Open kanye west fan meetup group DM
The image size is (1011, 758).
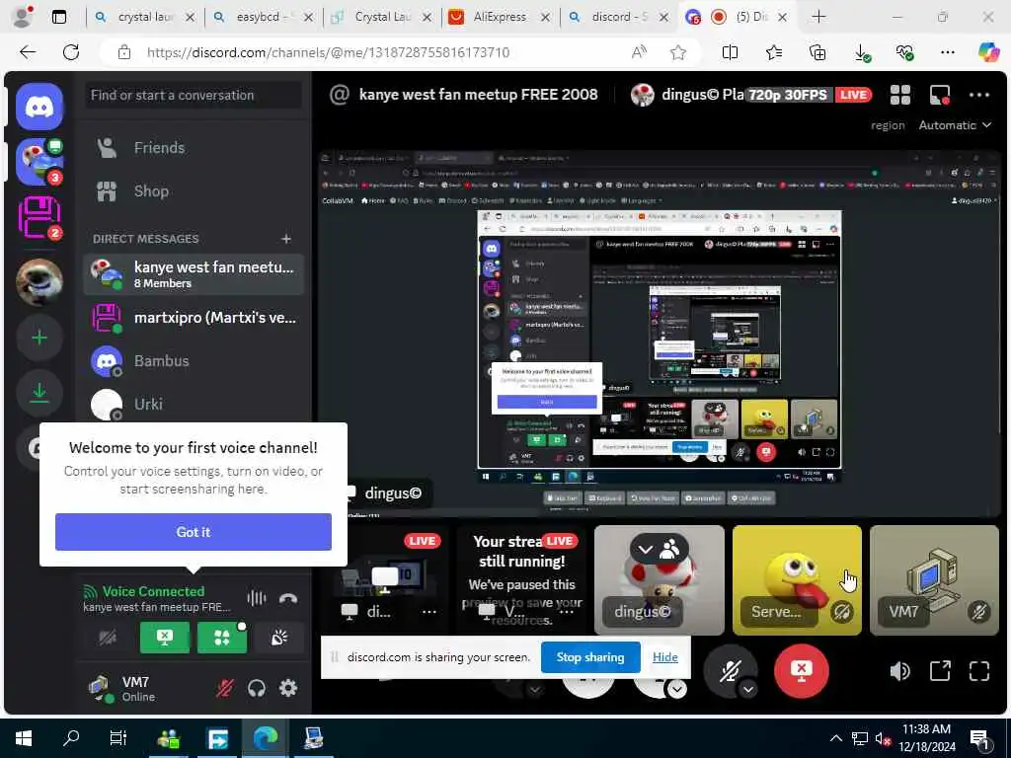194,274
